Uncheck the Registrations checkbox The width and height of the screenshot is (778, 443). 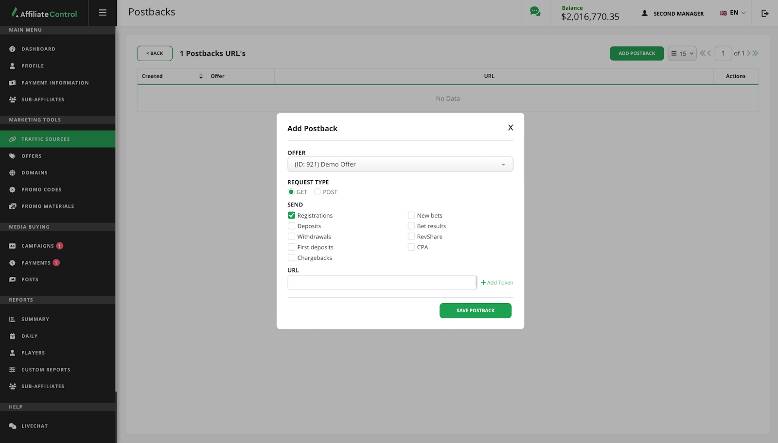(x=292, y=215)
